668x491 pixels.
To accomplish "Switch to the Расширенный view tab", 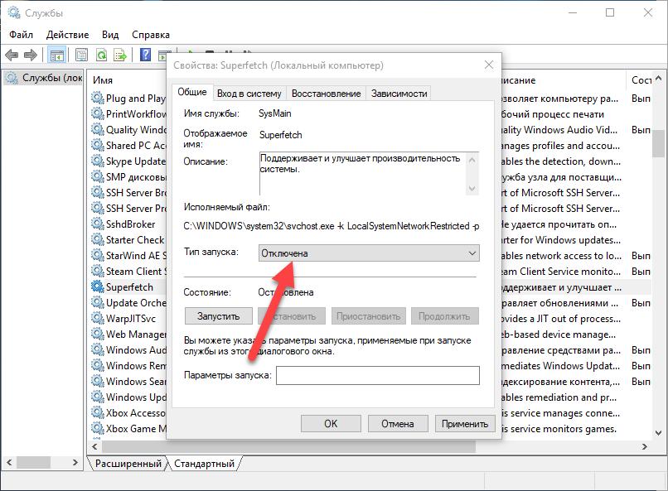I will pos(128,464).
